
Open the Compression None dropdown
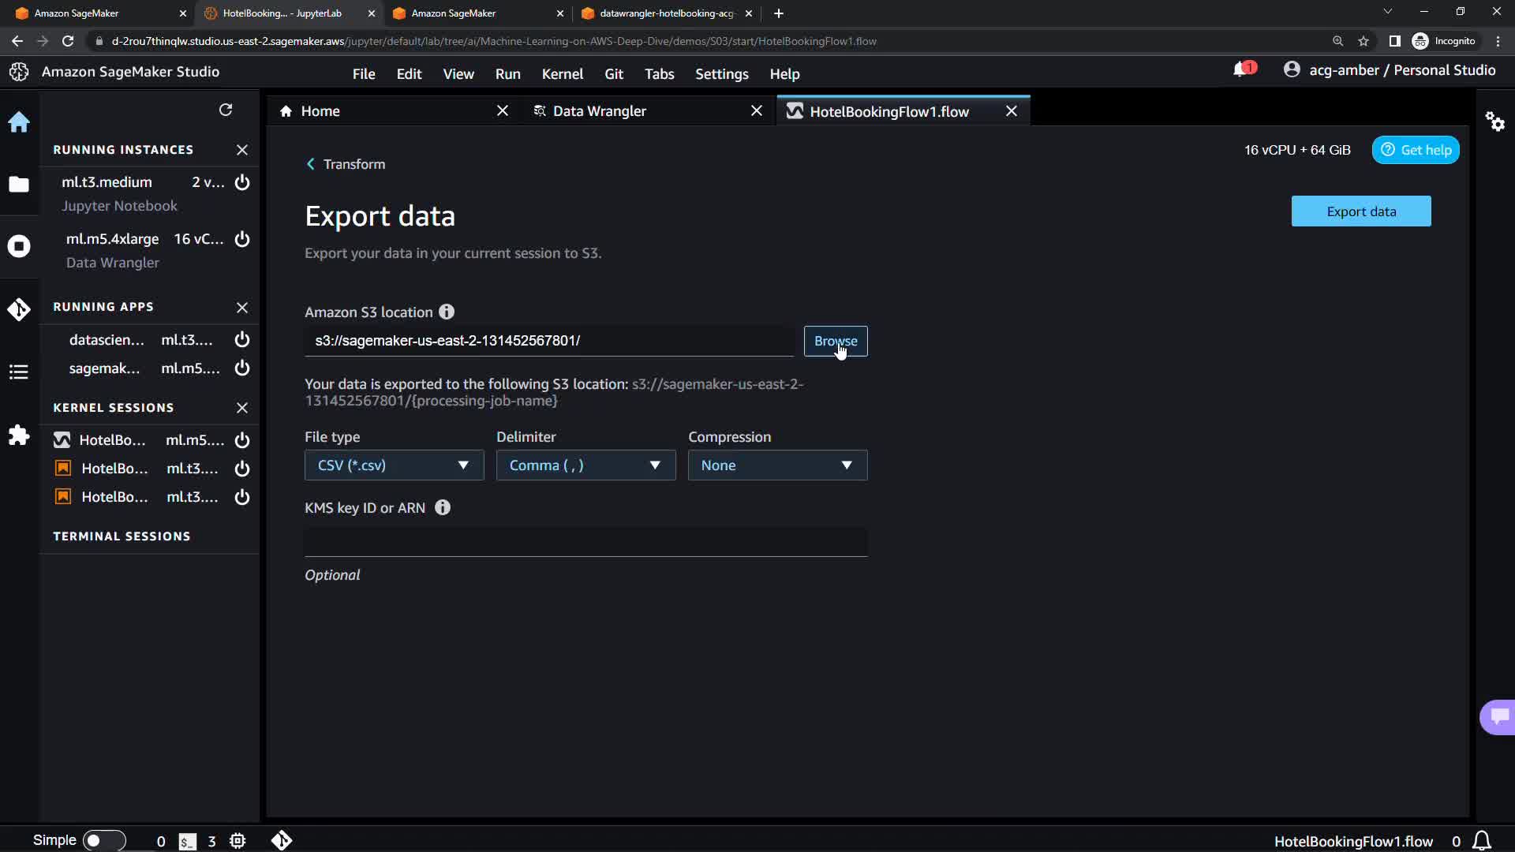(777, 465)
